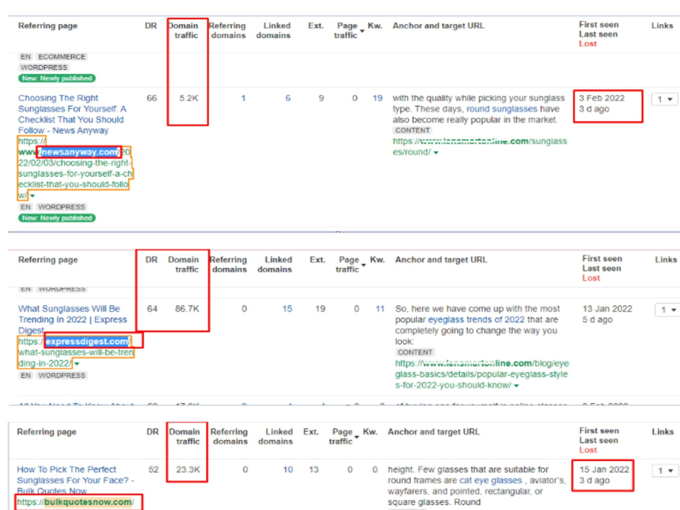Screen dimensions: 680x510
Task: Click the DR value 52
Action: click(154, 469)
